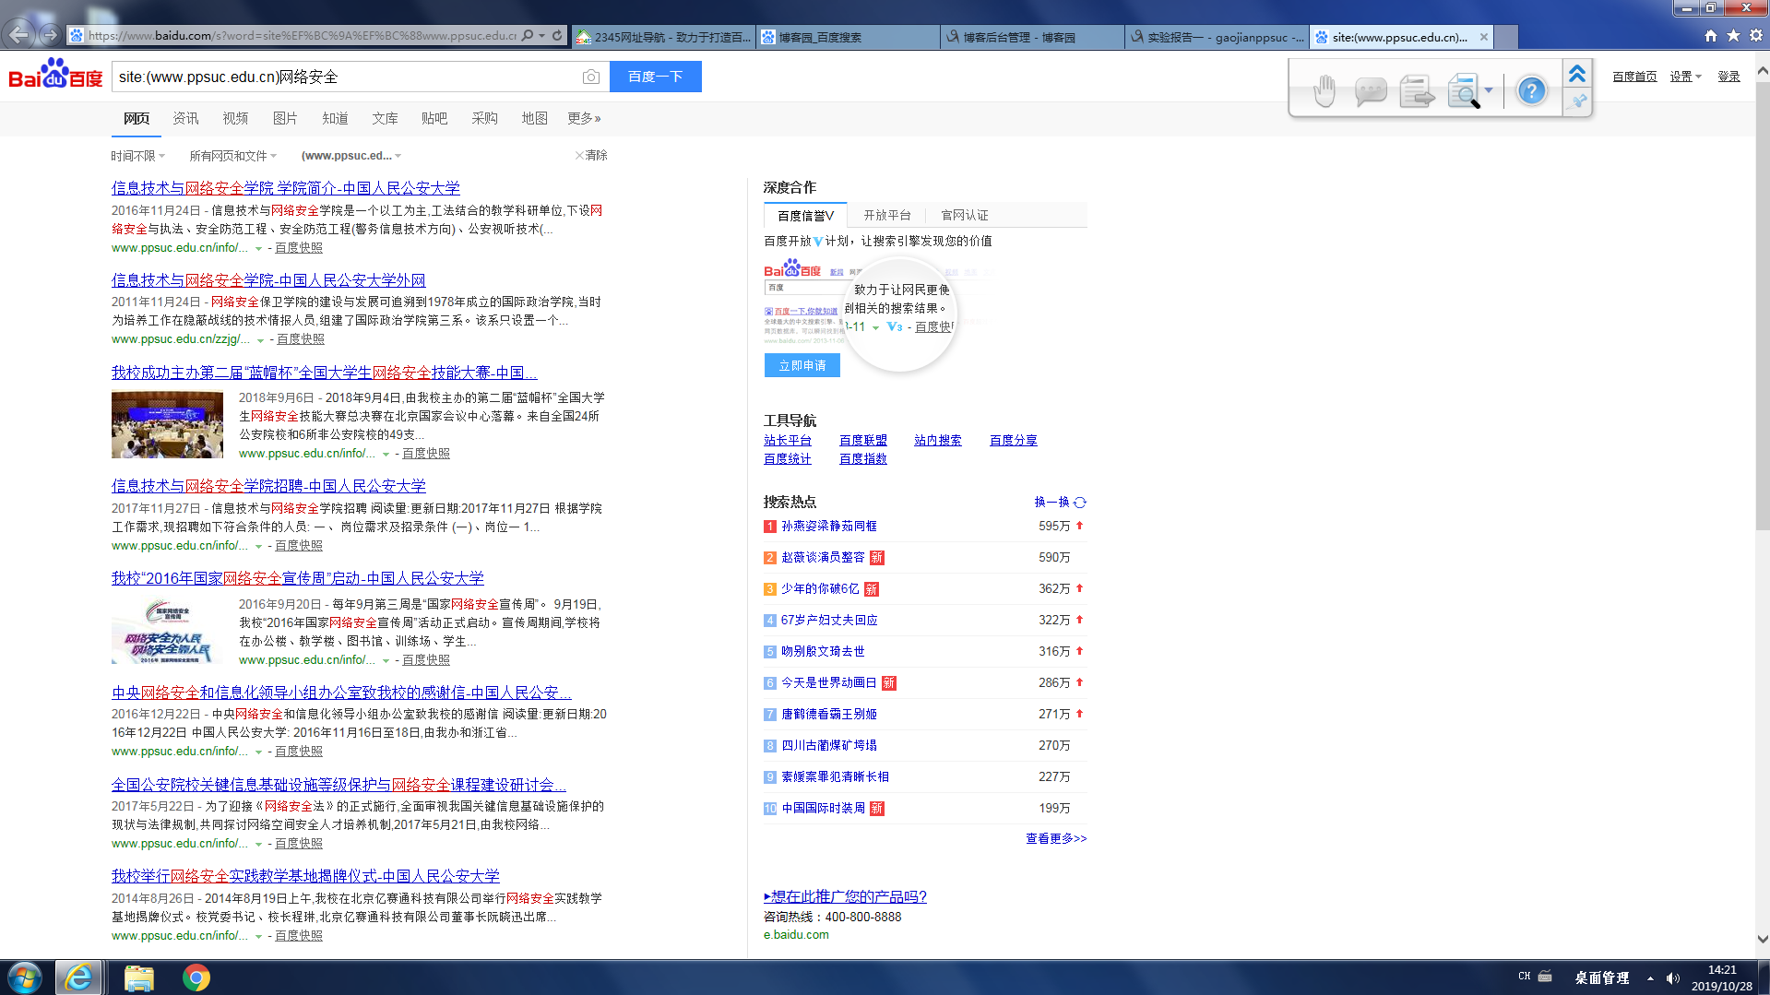The height and width of the screenshot is (995, 1770).
Task: Expand the 时间不限 time filter dropdown
Action: (137, 156)
